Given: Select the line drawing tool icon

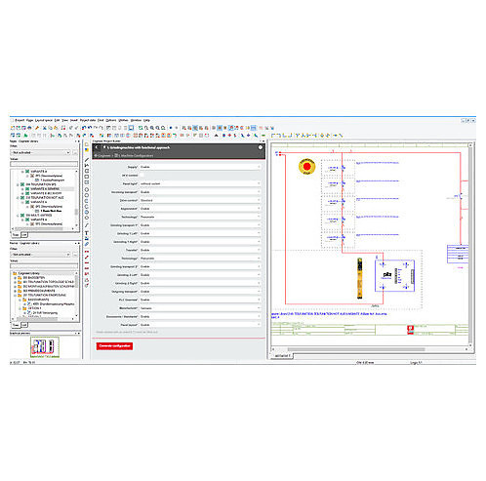Looking at the screenshot, I should [x=87, y=160].
